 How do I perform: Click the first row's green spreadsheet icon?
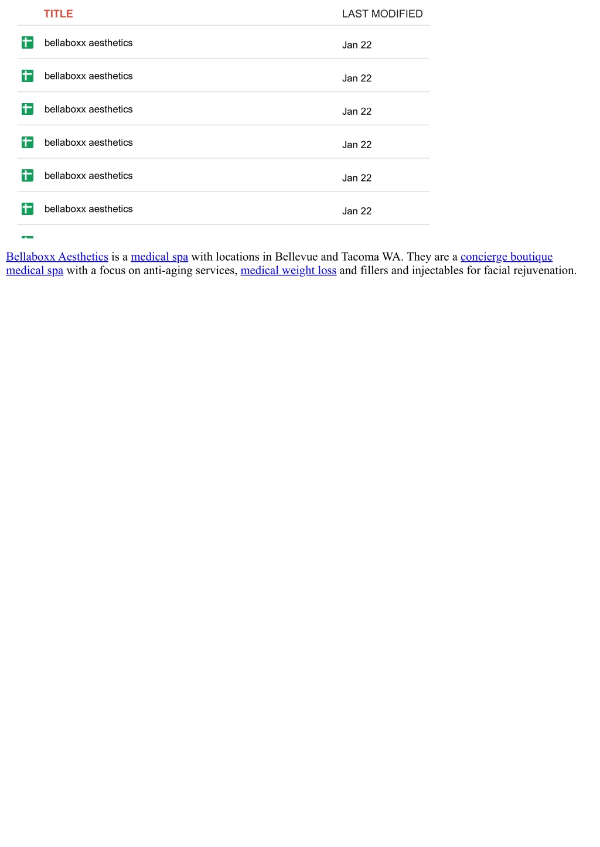click(28, 43)
